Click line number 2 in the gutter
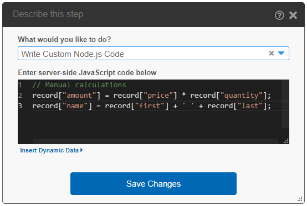Viewport: 307px width, 206px height. pyautogui.click(x=20, y=96)
